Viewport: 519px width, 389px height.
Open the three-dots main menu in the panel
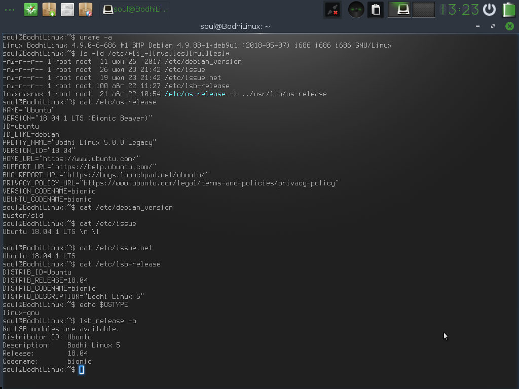pyautogui.click(x=10, y=10)
